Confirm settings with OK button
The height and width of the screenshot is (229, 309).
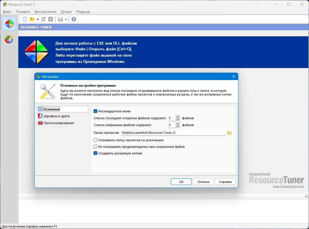(181, 182)
